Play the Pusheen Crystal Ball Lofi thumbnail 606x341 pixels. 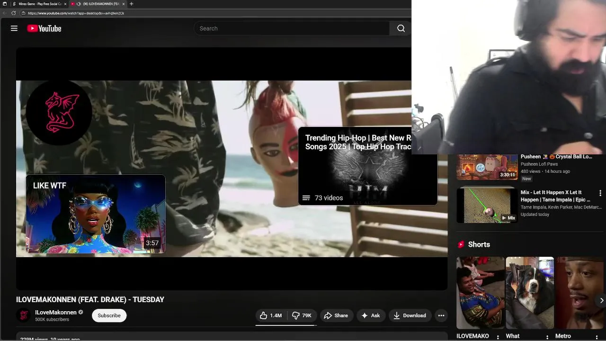pyautogui.click(x=487, y=167)
